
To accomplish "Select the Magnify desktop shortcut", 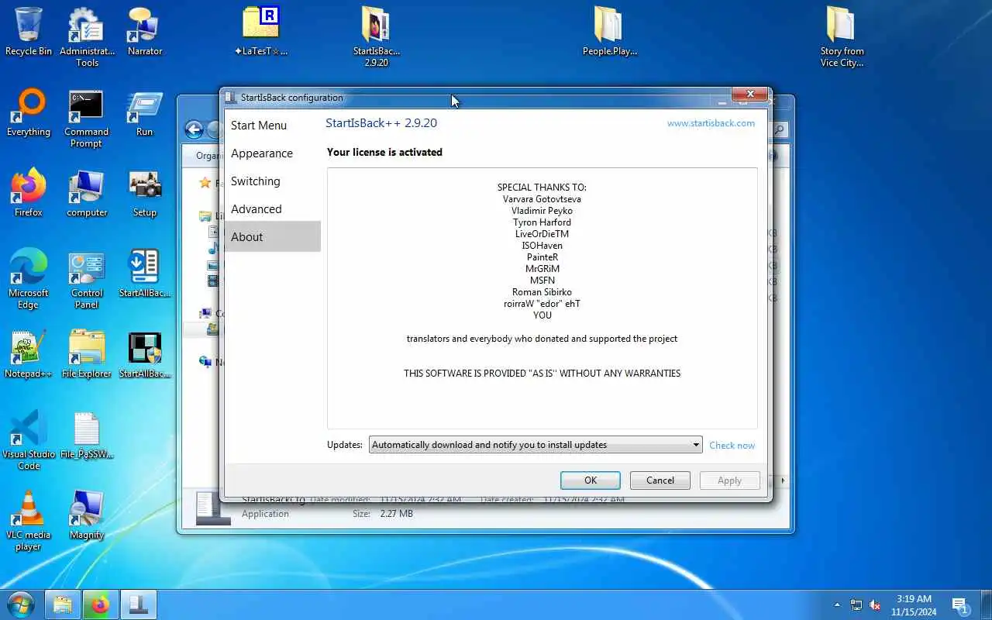I will coord(87,515).
